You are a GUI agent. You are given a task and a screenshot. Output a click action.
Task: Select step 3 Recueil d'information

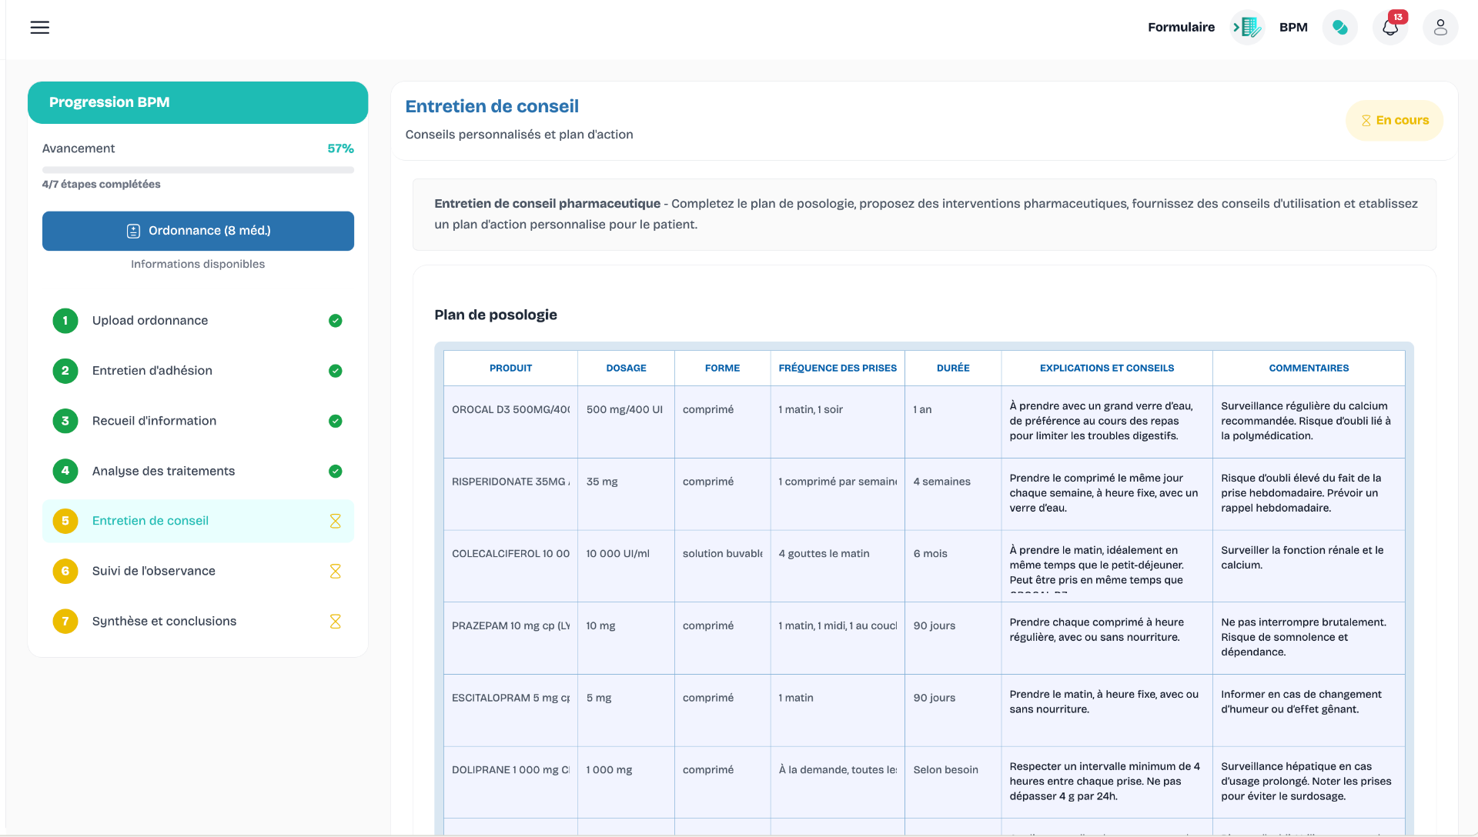click(198, 421)
